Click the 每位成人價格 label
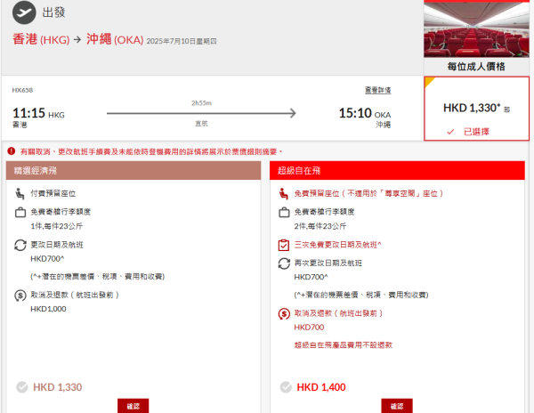 476,67
